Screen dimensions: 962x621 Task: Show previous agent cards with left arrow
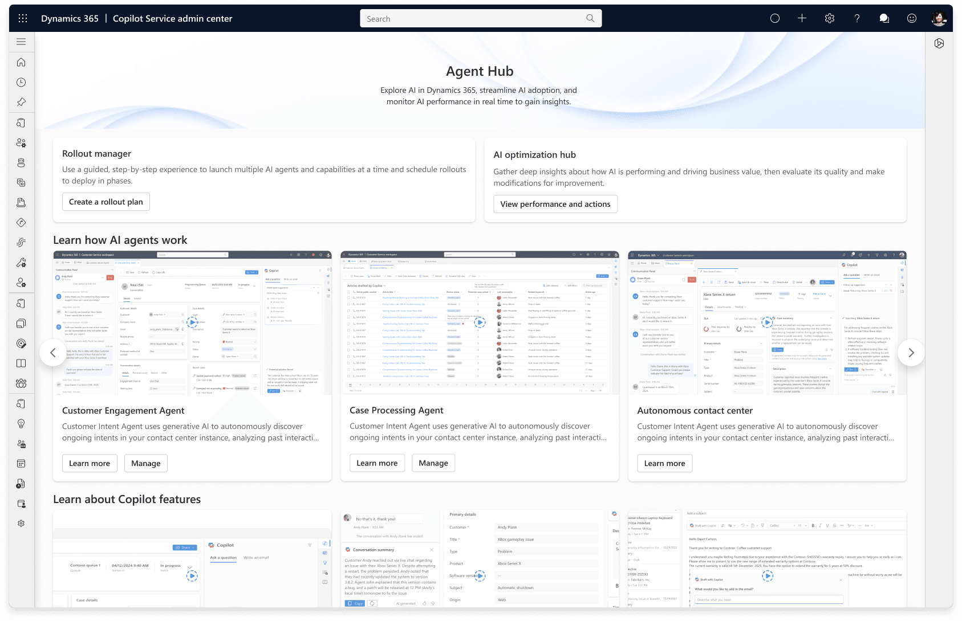53,353
